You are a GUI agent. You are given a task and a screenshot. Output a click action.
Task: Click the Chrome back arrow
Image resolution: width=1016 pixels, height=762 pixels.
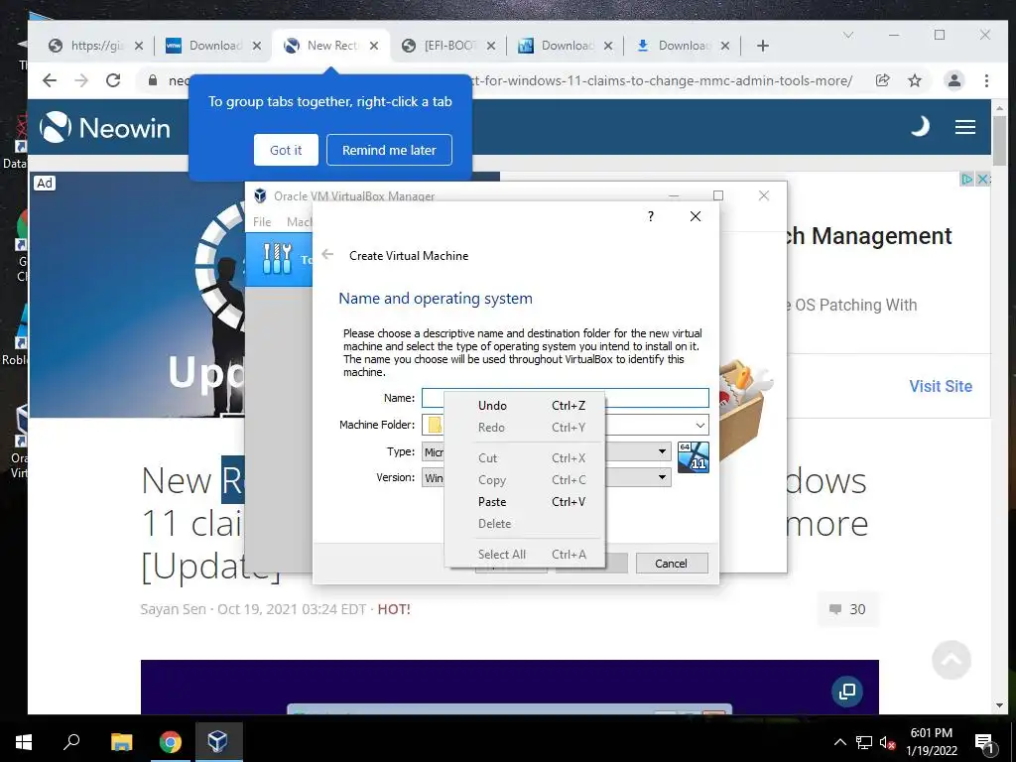pos(50,80)
